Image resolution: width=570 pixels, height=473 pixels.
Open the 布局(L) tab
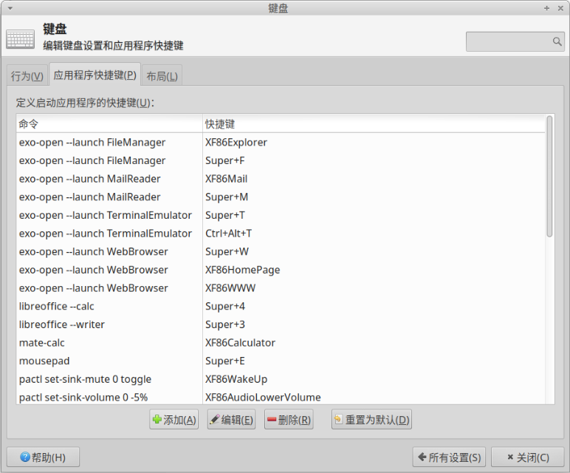point(162,76)
